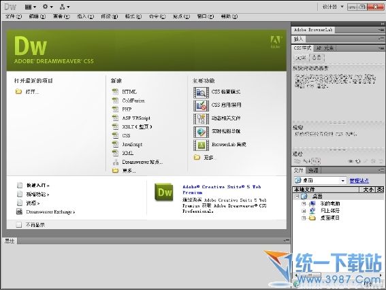Screen dimensions: 386x291
Task: Expand the Properties panel tab at bottom
Action: (x=10, y=241)
